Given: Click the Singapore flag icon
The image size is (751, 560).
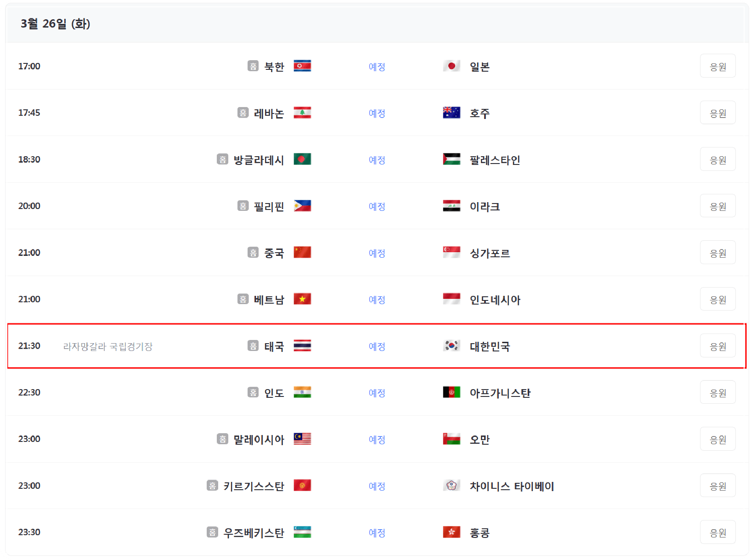Looking at the screenshot, I should coord(452,252).
